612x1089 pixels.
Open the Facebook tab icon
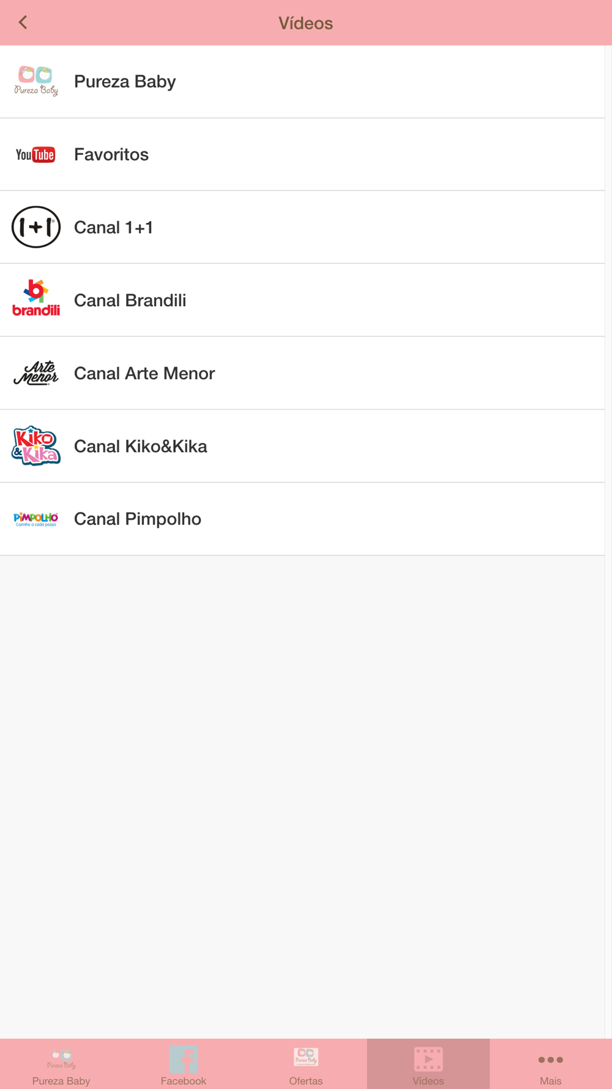184,1059
